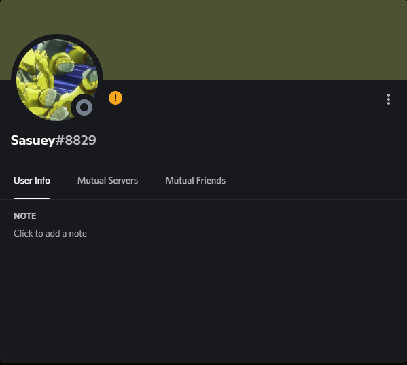Image resolution: width=407 pixels, height=365 pixels.
Task: Select the word Friends in the tab bar
Action: (211, 180)
